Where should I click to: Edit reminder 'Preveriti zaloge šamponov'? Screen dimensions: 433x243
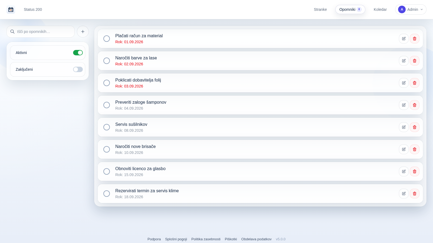click(x=404, y=105)
